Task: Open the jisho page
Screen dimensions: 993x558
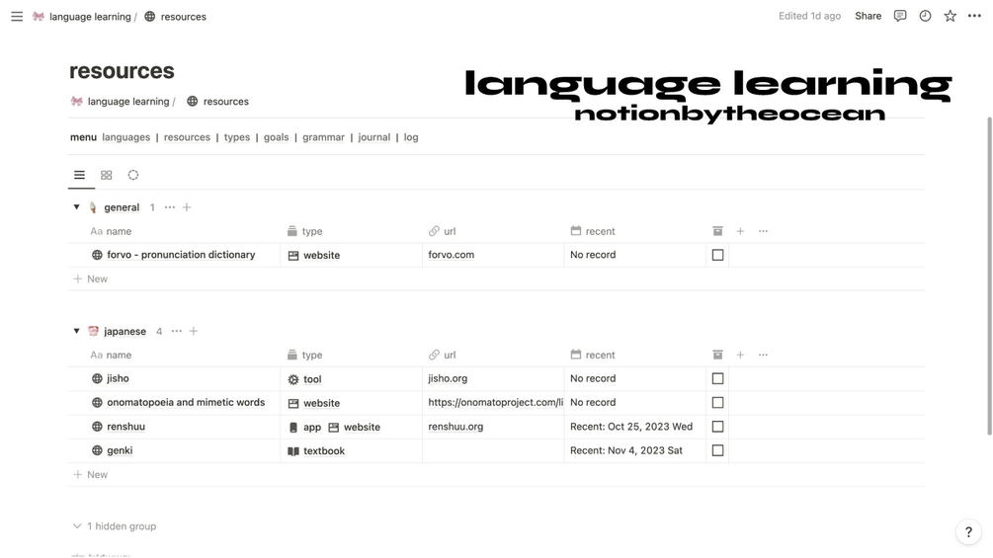Action: coord(118,378)
